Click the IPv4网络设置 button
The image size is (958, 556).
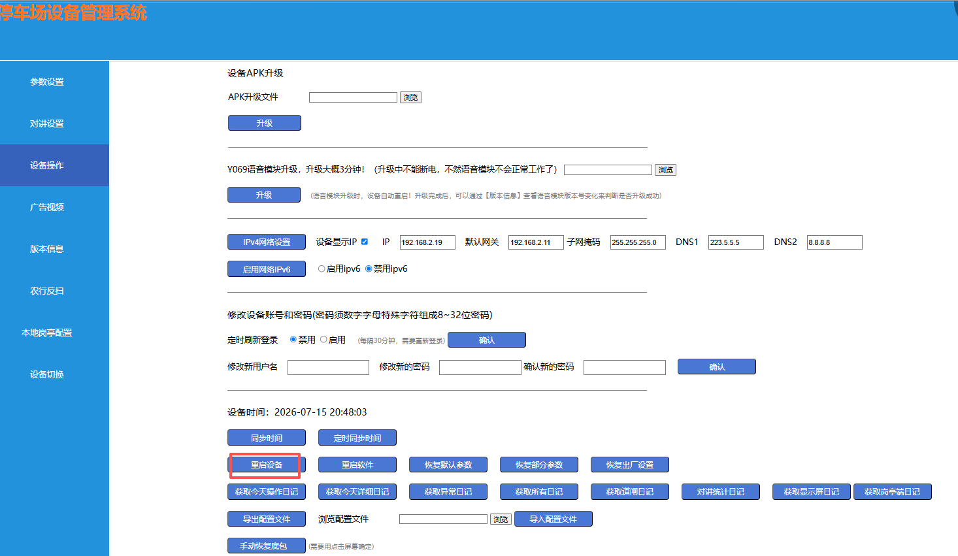pyautogui.click(x=267, y=242)
